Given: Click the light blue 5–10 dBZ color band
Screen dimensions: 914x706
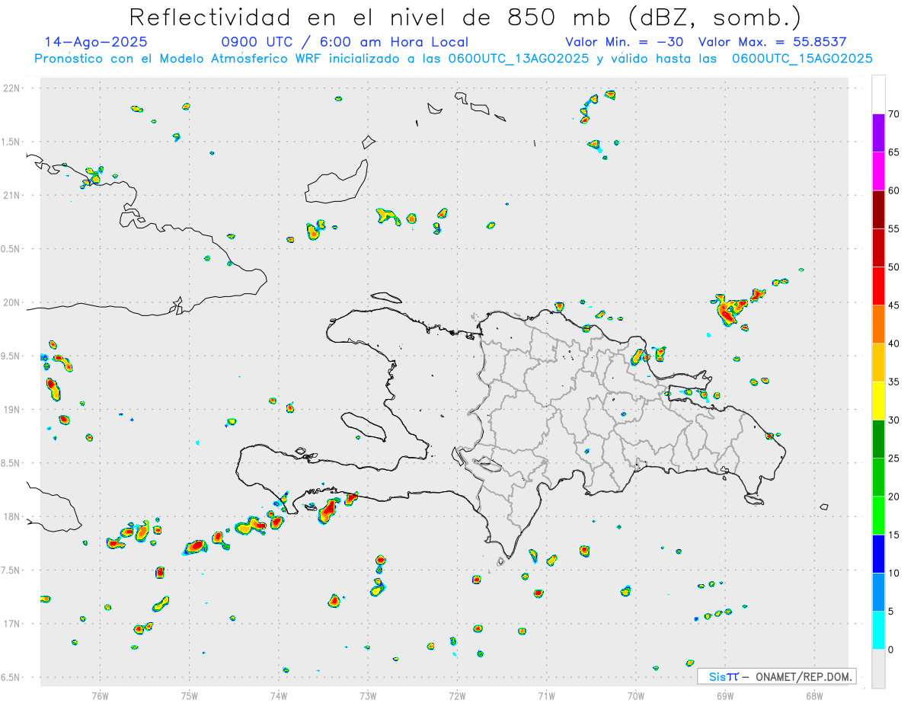Looking at the screenshot, I should [878, 593].
